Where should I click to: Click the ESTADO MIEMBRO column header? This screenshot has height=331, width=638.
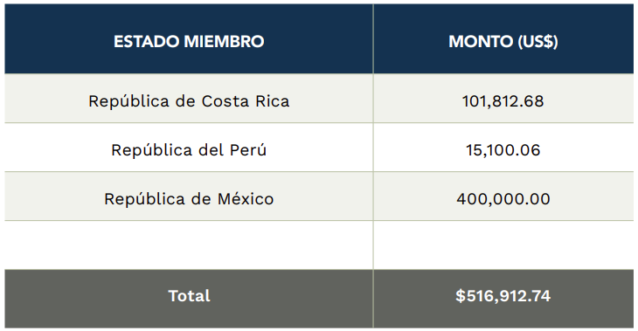[189, 39]
